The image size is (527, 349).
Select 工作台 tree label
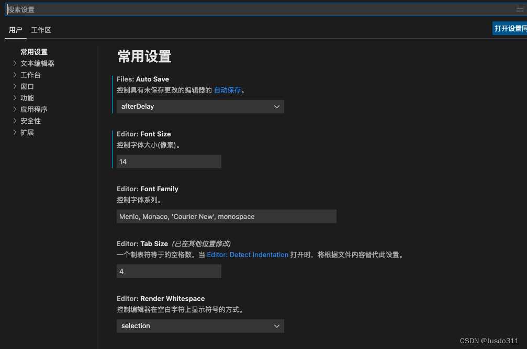[30, 75]
